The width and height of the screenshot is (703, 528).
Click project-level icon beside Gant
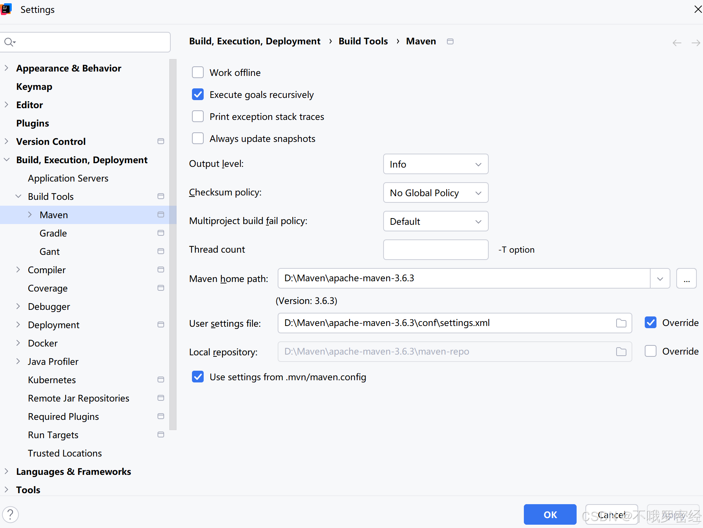coord(160,251)
